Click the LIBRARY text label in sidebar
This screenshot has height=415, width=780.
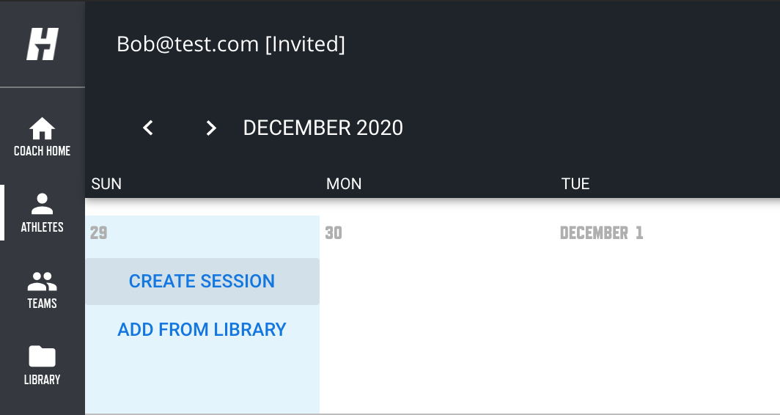pyautogui.click(x=43, y=380)
